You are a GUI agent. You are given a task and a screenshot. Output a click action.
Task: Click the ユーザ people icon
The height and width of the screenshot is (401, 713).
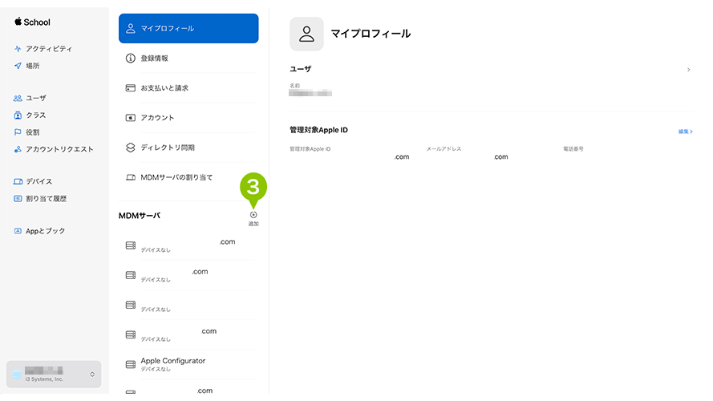pos(18,98)
